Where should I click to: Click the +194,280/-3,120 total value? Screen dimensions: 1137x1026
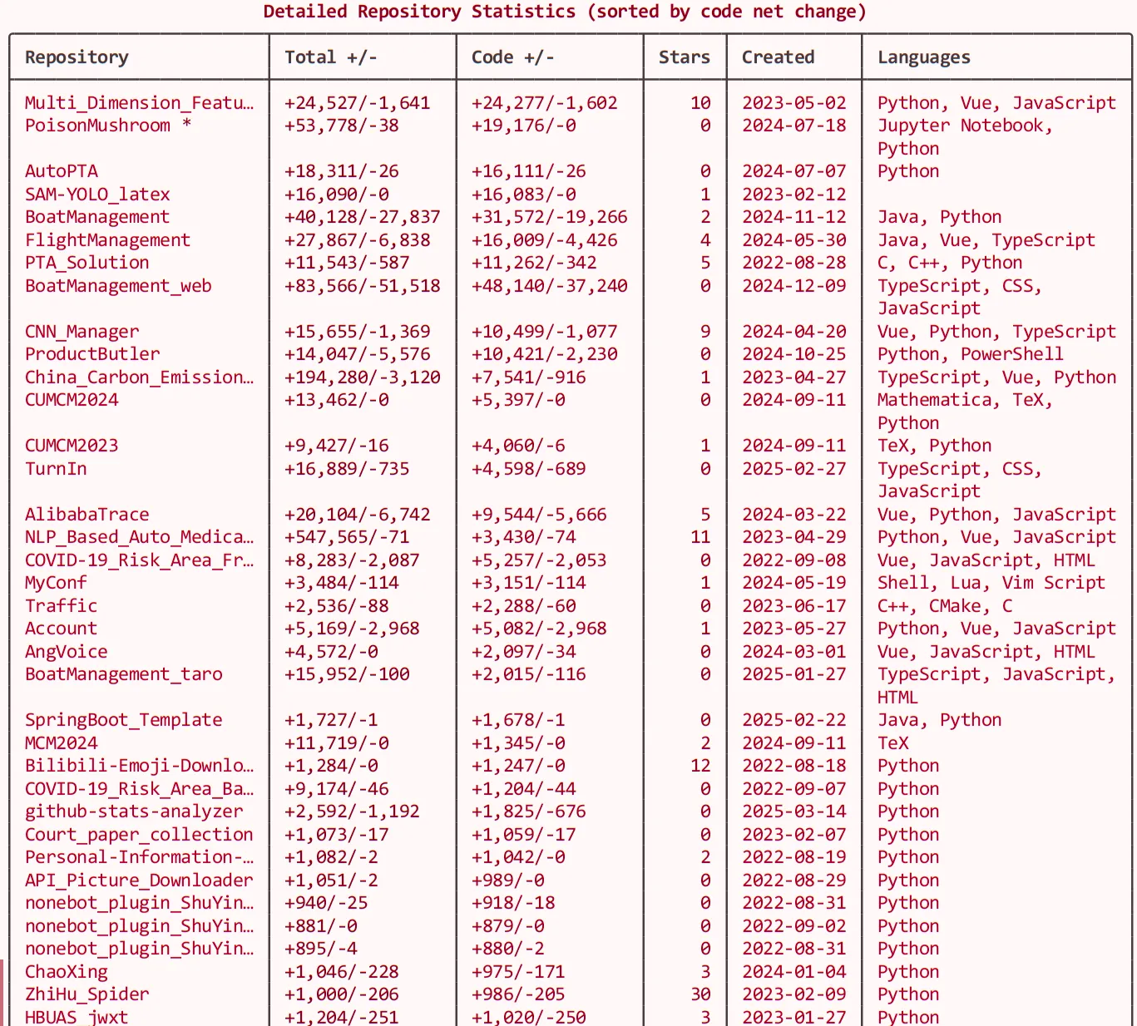[x=363, y=377]
